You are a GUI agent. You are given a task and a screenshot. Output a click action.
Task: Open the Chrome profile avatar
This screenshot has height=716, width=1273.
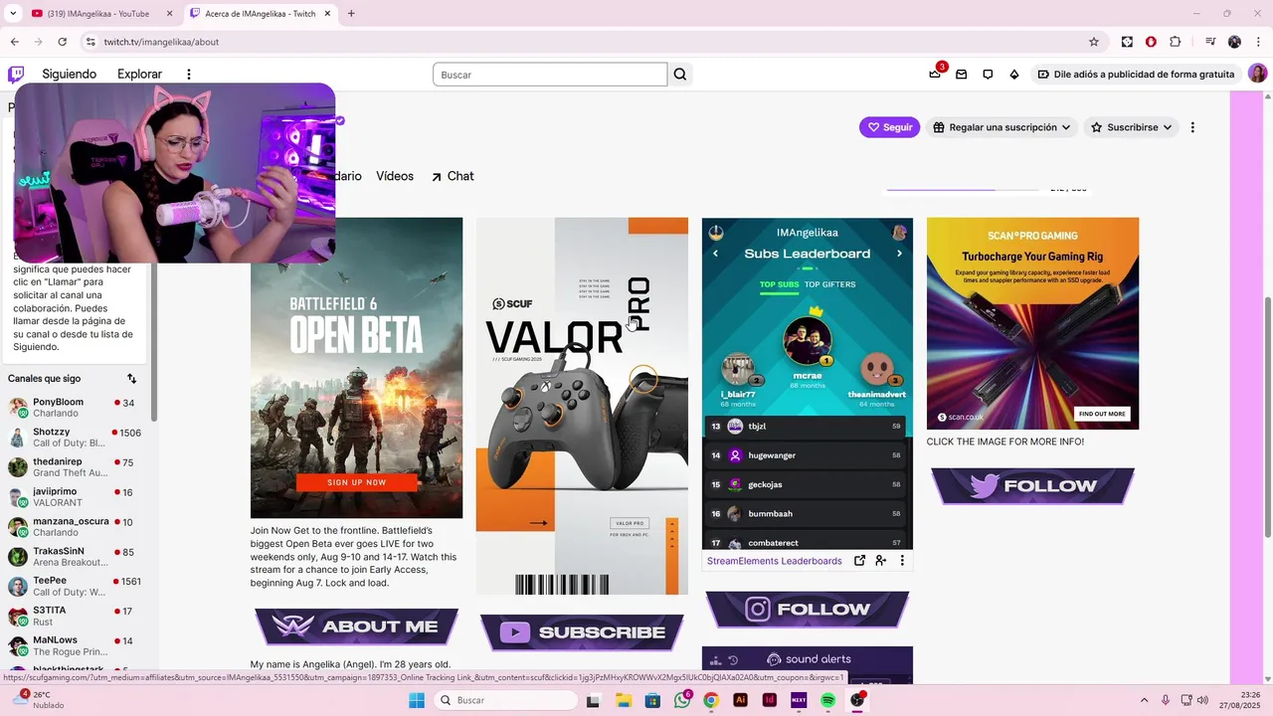click(x=1234, y=42)
